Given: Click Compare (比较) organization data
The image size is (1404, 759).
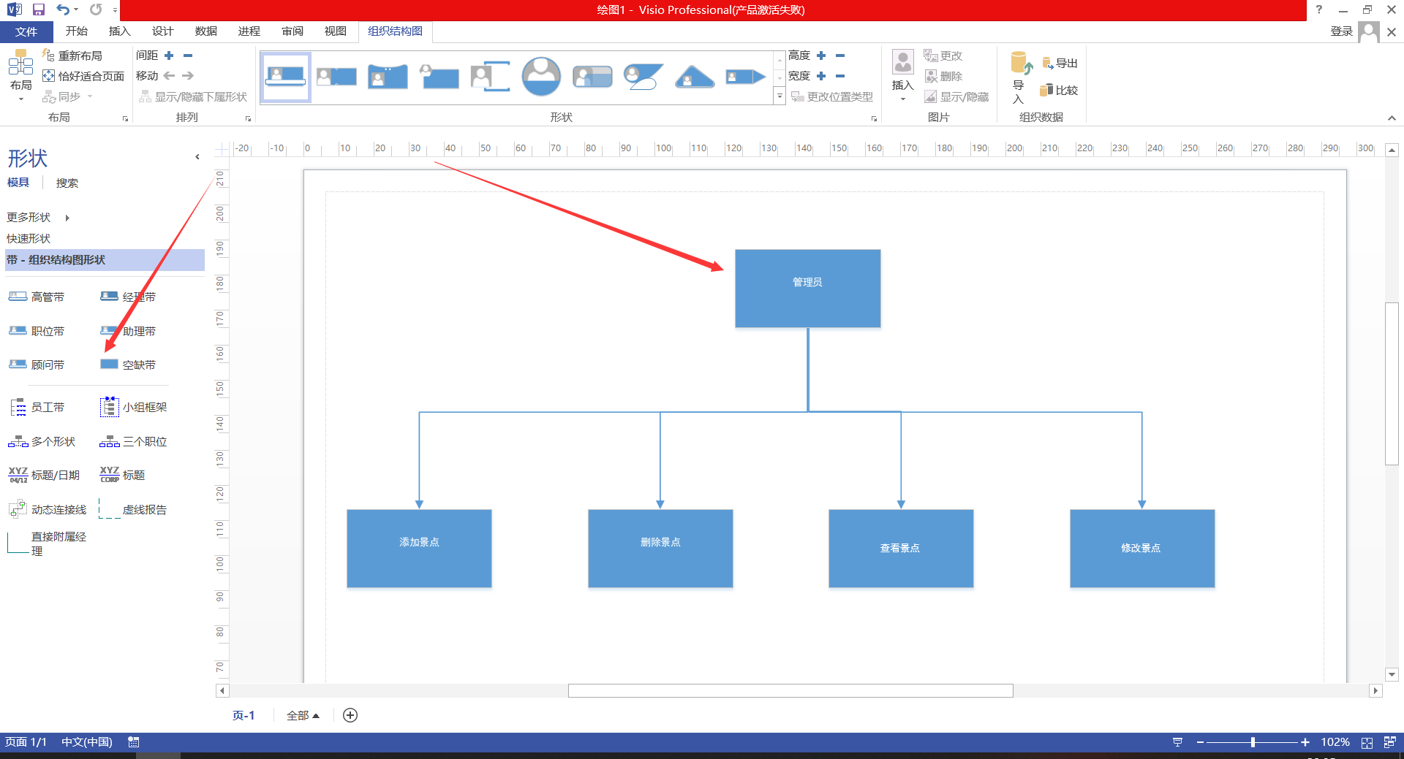Looking at the screenshot, I should coord(1060,90).
